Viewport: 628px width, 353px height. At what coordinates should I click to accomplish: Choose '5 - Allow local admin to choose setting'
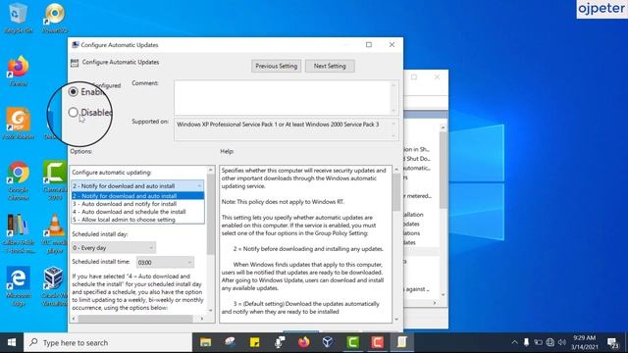click(x=137, y=220)
